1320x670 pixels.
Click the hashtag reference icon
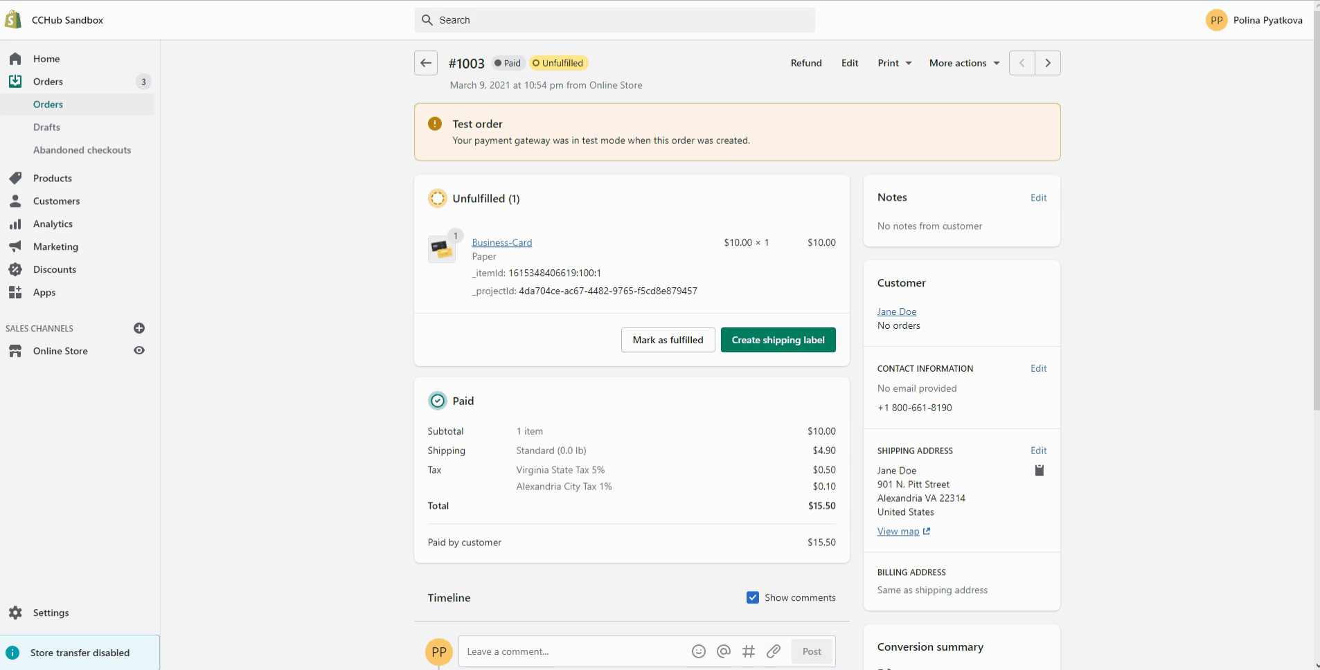click(749, 651)
